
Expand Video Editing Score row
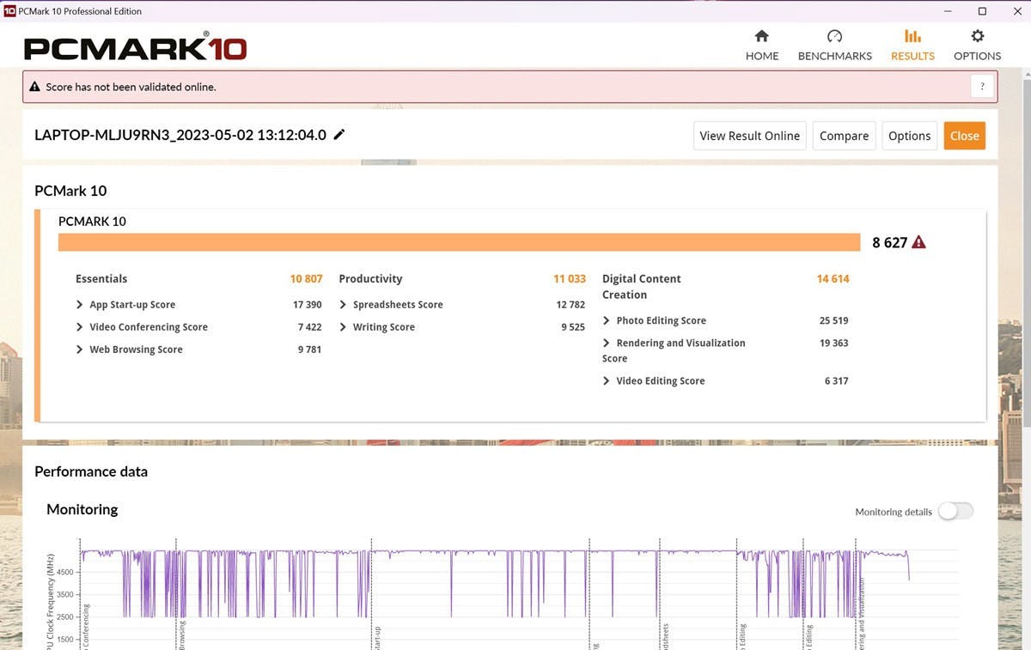coord(607,380)
